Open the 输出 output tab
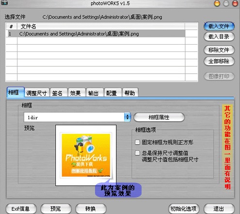 coord(95,93)
